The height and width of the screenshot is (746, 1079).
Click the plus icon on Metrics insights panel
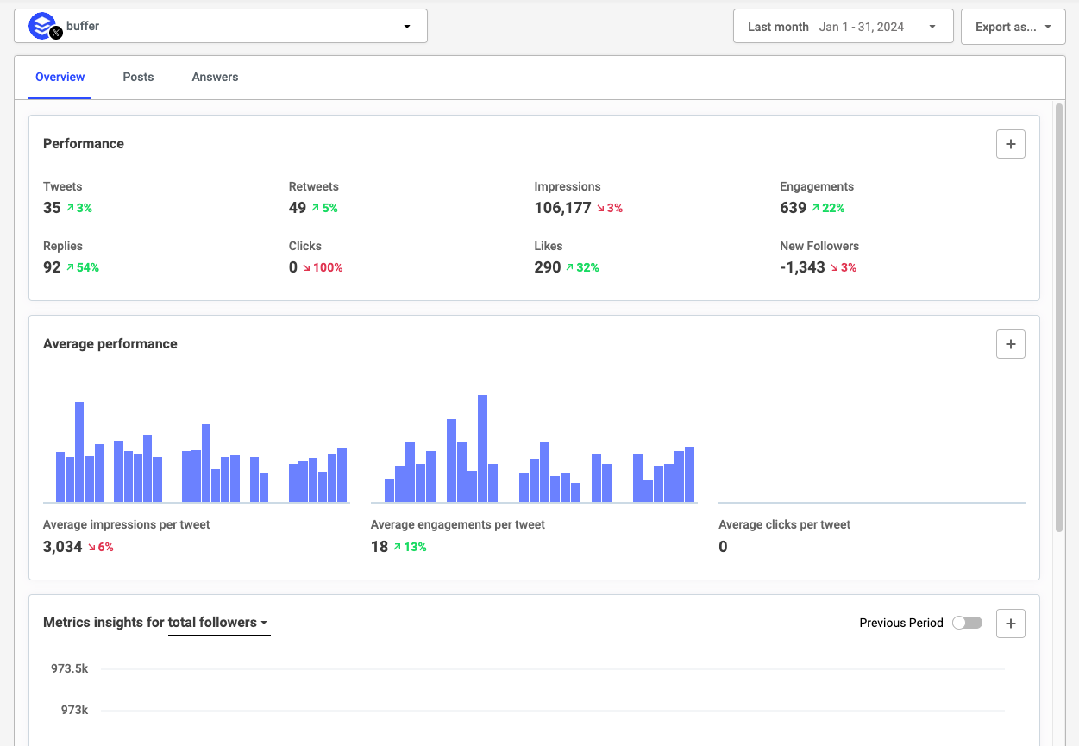pos(1010,623)
